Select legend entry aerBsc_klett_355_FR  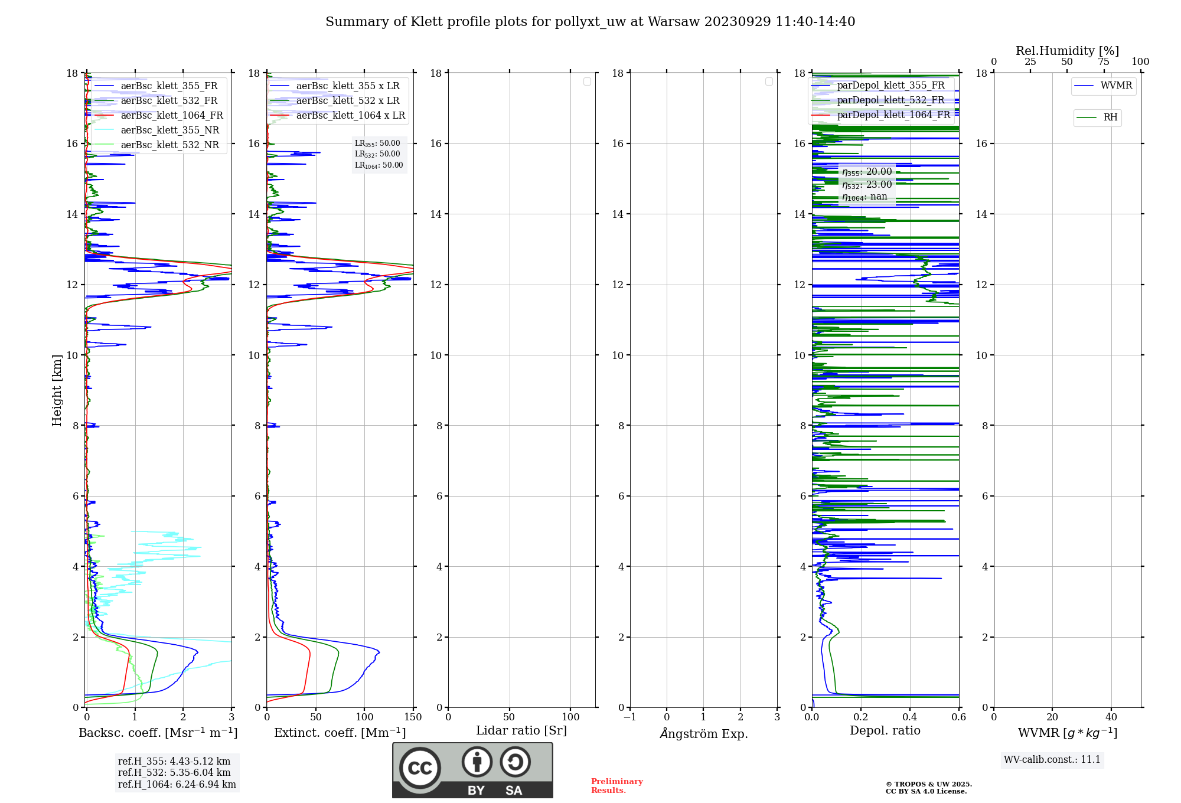[156, 86]
